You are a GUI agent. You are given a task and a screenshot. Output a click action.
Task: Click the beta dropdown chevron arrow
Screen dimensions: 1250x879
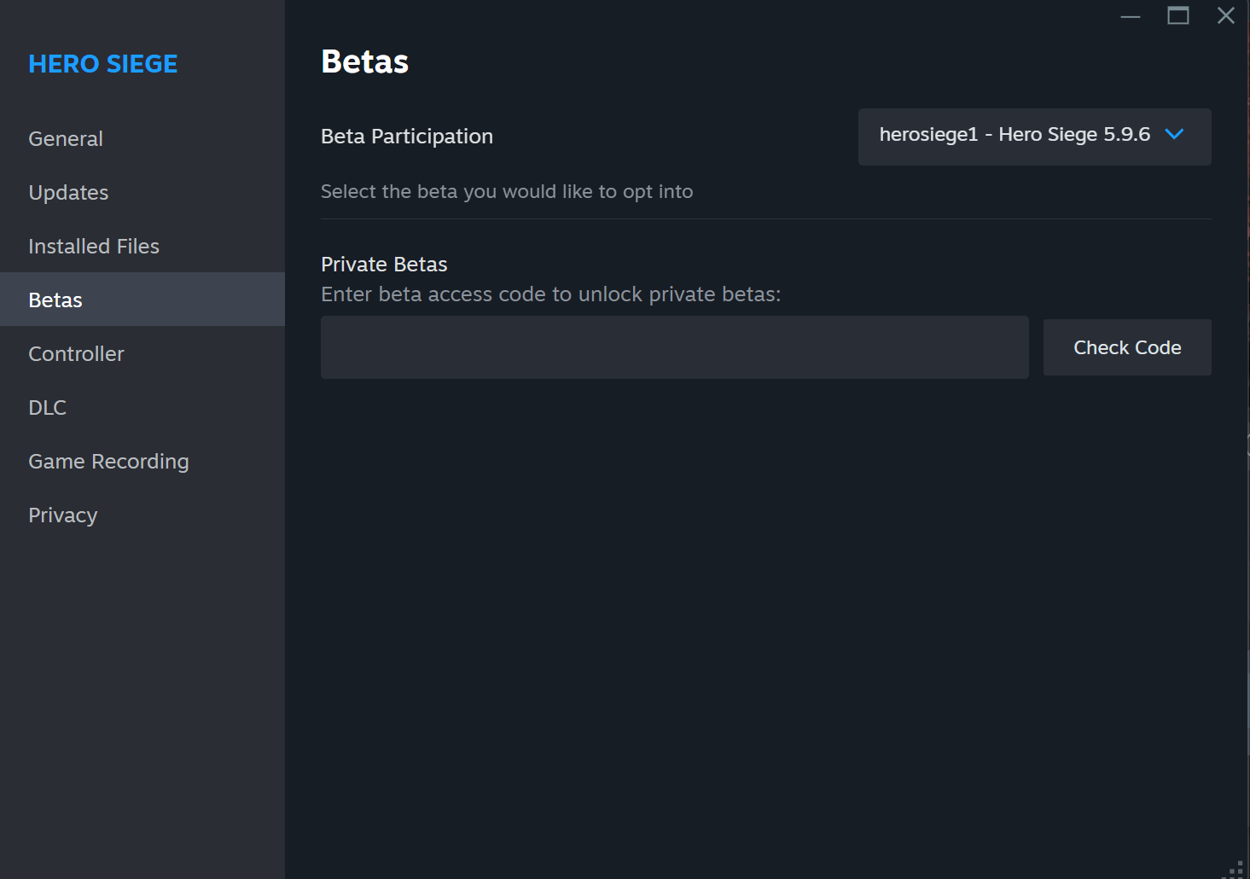tap(1175, 134)
